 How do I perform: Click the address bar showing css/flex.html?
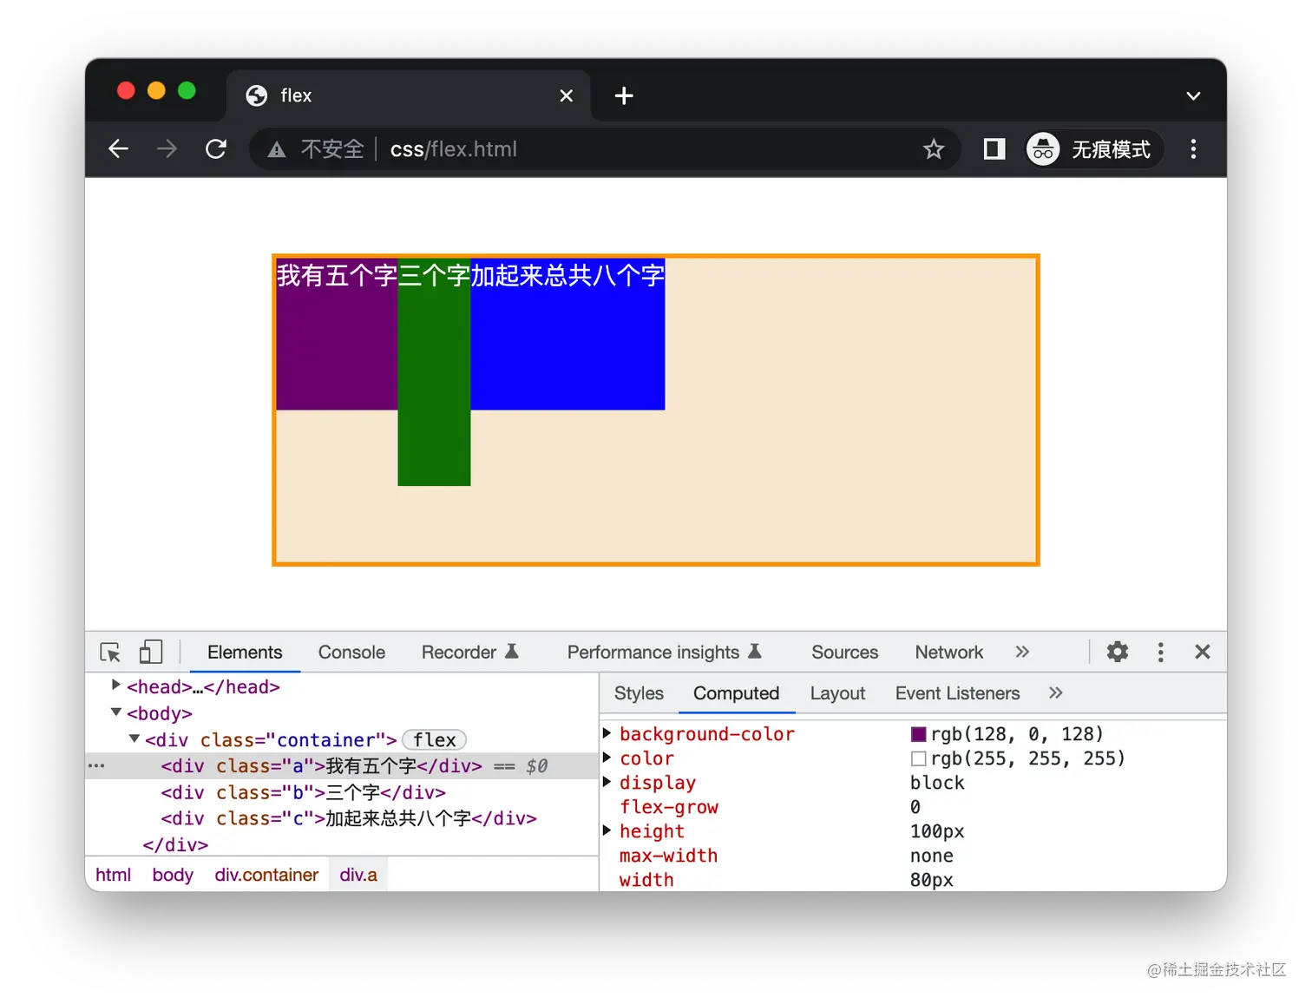coord(605,149)
